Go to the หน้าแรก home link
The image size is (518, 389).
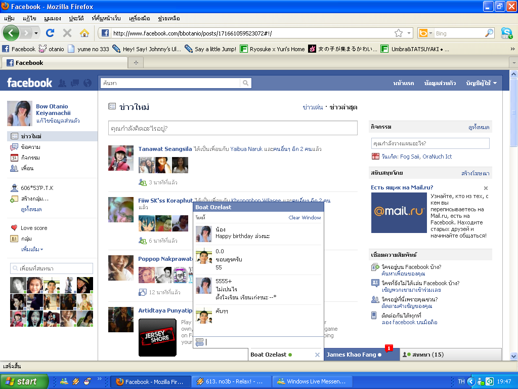pyautogui.click(x=403, y=83)
